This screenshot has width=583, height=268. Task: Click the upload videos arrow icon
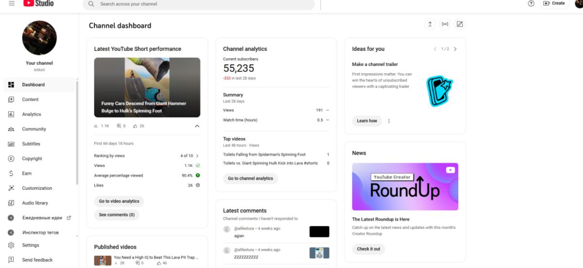(x=429, y=24)
